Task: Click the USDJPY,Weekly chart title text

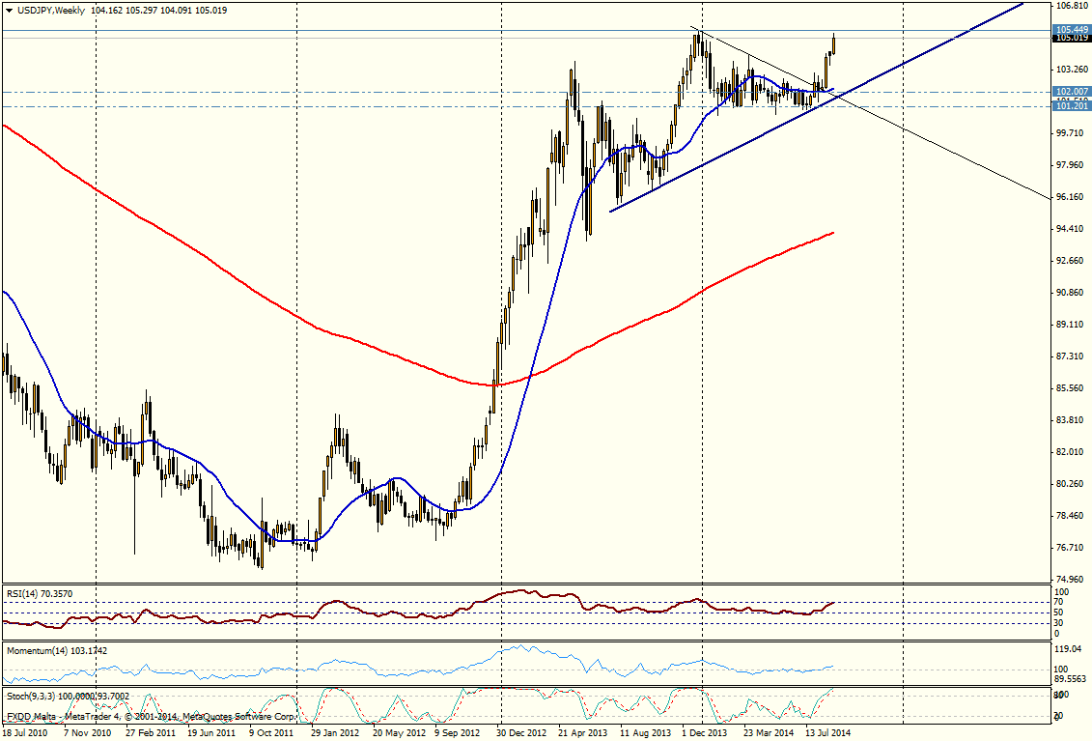Action: 48,10
